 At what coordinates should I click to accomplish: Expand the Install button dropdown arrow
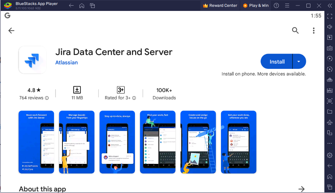pos(299,62)
